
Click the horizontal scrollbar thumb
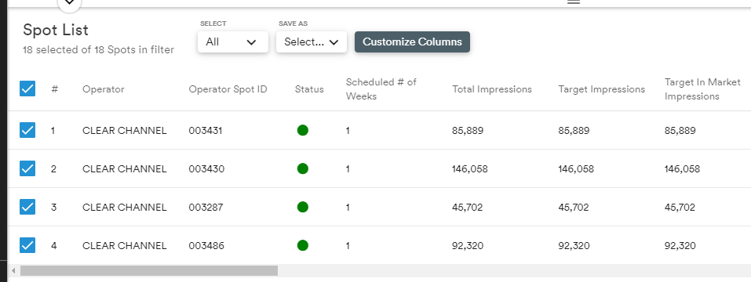[x=149, y=270]
